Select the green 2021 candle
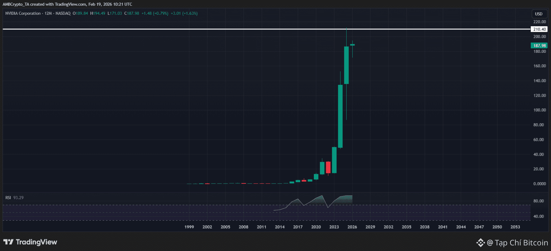 pyautogui.click(x=322, y=167)
